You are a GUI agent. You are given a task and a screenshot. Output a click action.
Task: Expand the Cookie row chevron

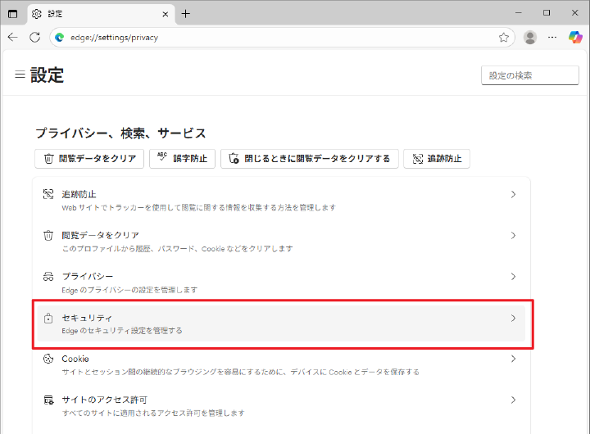(513, 359)
